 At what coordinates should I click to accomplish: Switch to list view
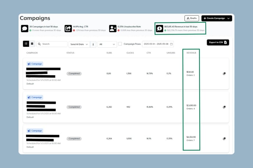26,44
